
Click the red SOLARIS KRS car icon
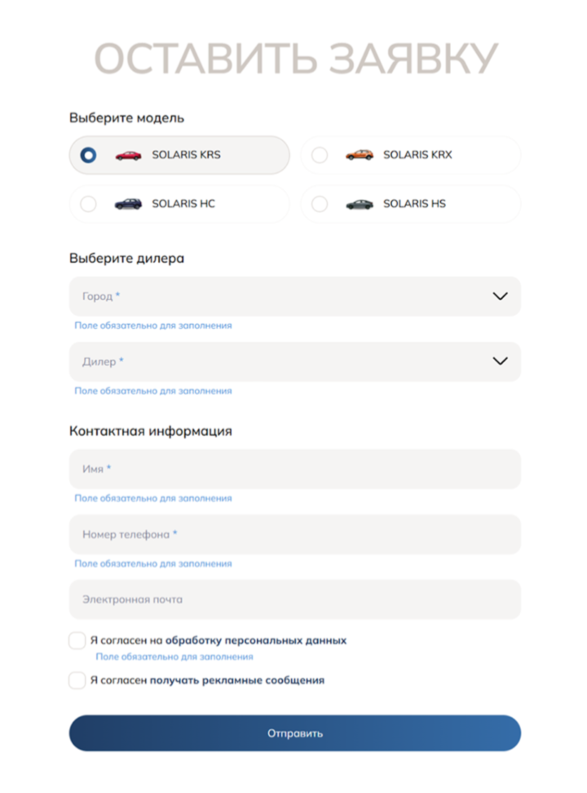tap(129, 155)
